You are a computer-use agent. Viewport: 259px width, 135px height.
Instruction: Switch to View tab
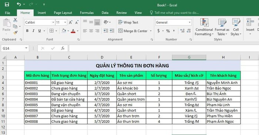tap(138, 13)
